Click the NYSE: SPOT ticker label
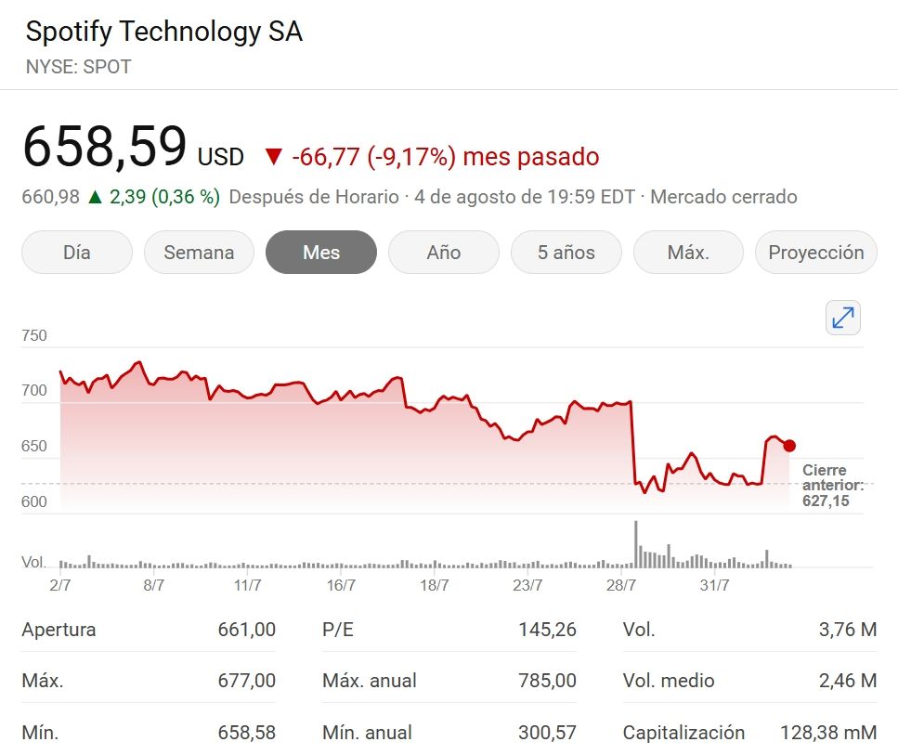This screenshot has width=898, height=755. point(79,67)
